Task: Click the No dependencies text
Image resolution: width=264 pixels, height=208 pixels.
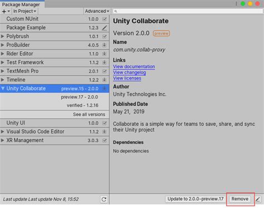Action: pyautogui.click(x=131, y=151)
